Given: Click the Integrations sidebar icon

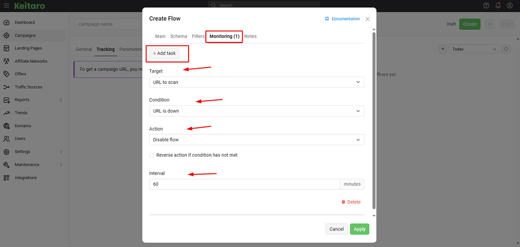Looking at the screenshot, I should point(6,178).
